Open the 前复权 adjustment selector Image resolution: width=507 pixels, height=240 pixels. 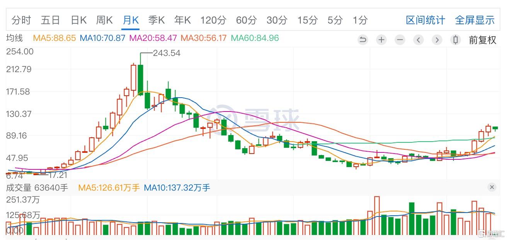click(x=483, y=40)
